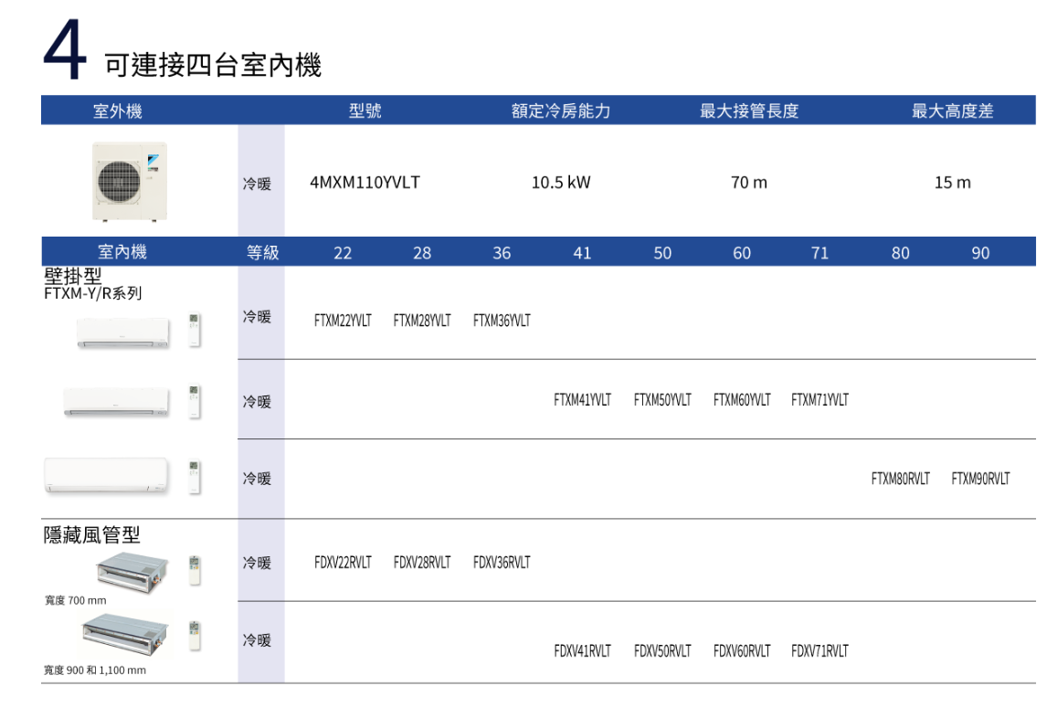Click model FTXM50YVLT
The image size is (1057, 707).
click(x=662, y=400)
